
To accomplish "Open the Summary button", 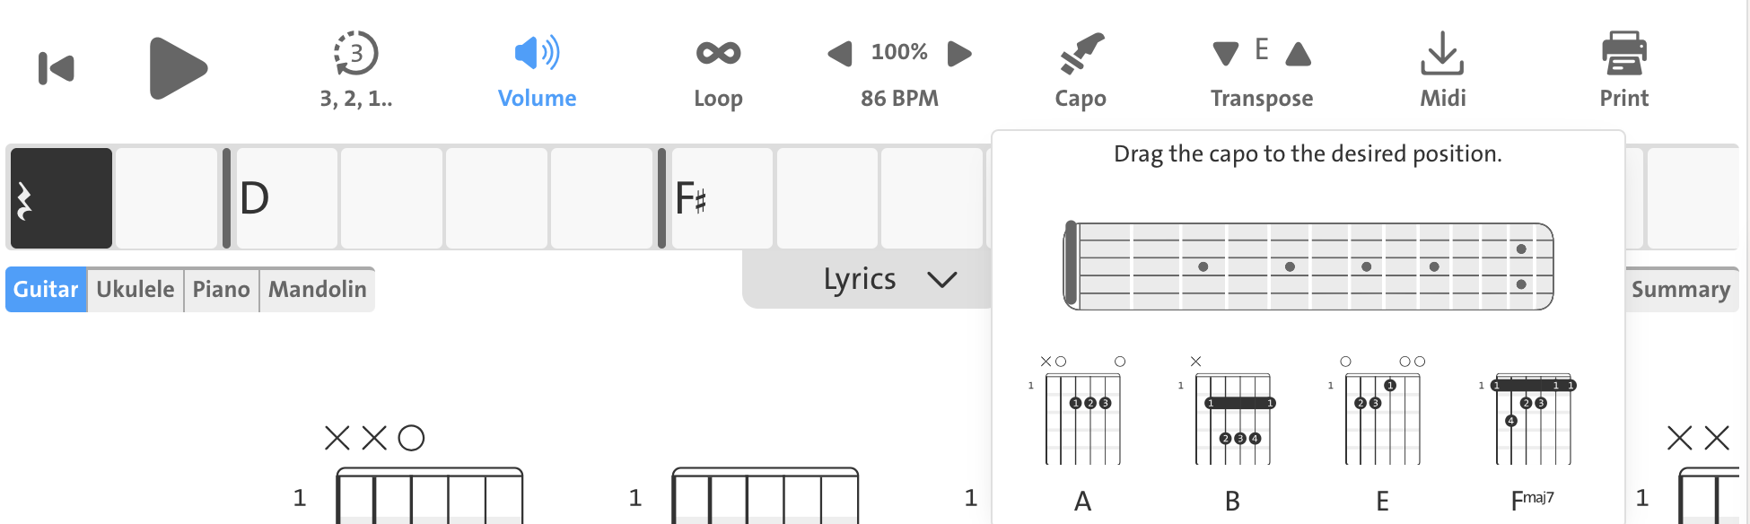I will click(1680, 290).
